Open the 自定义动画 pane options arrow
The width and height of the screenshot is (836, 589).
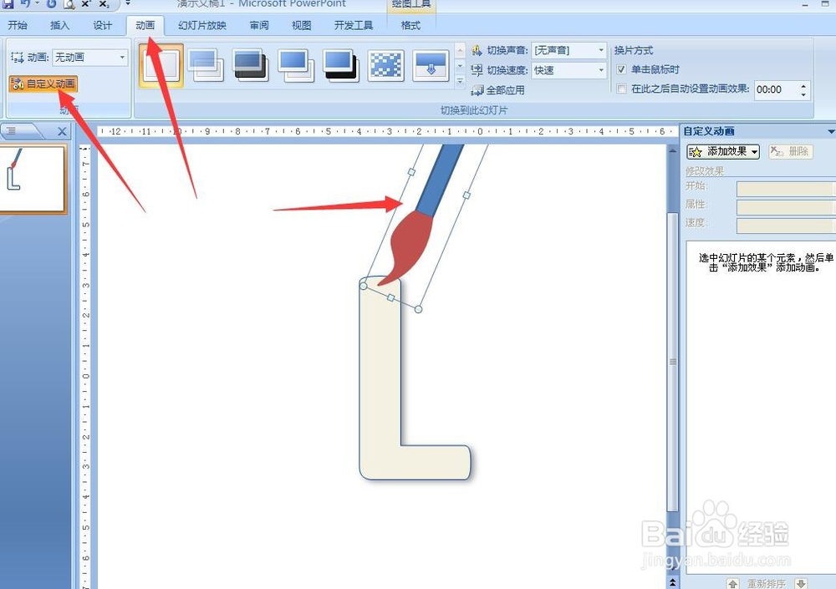[x=831, y=131]
